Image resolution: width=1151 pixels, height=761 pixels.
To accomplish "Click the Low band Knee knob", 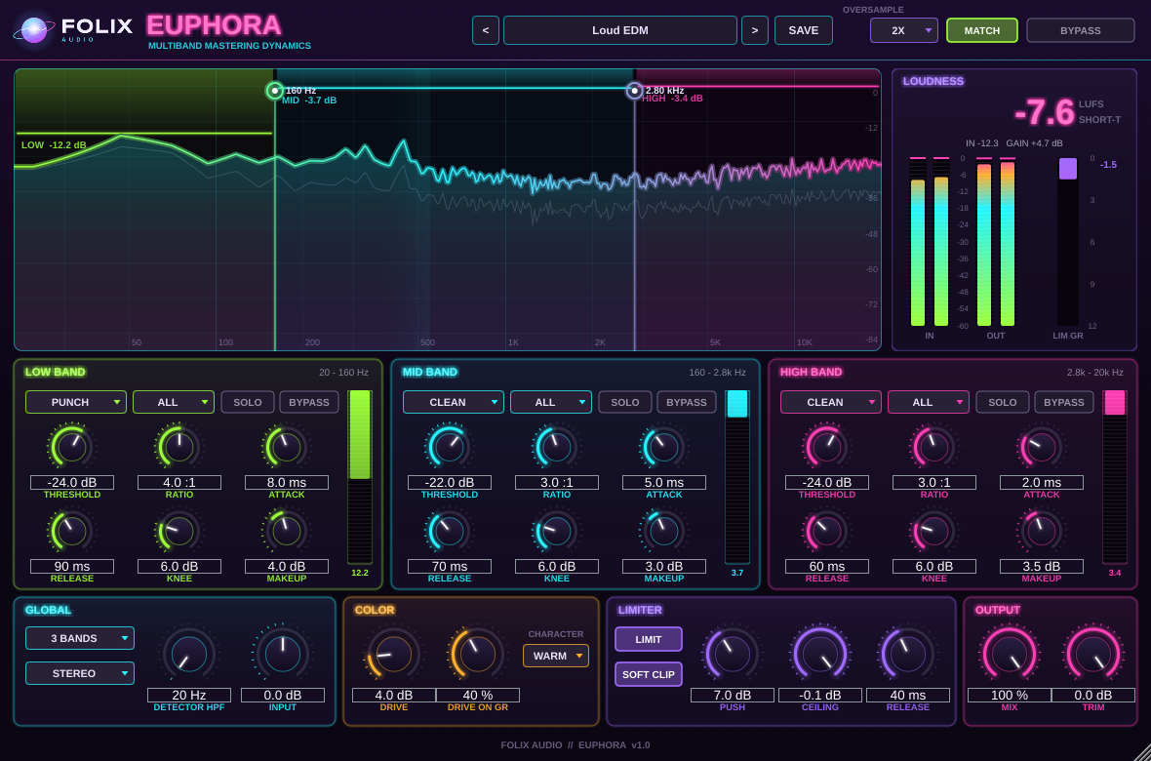I will click(x=179, y=531).
